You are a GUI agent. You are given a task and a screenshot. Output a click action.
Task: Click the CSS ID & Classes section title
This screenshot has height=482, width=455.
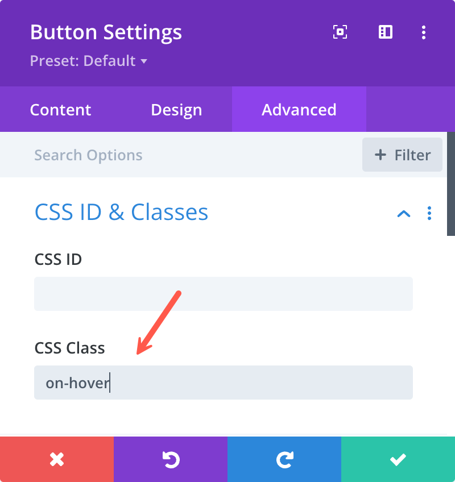[x=121, y=212]
